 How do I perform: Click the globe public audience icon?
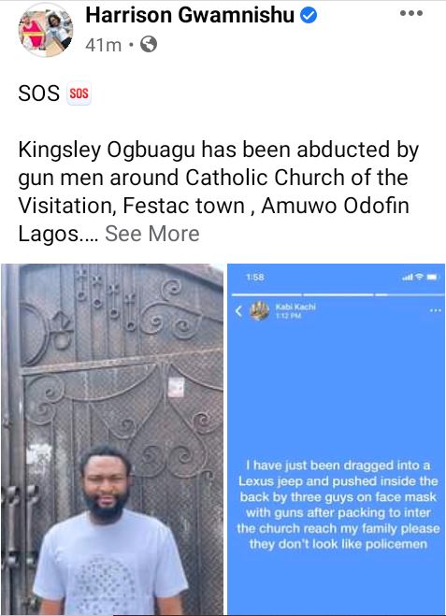[x=149, y=44]
